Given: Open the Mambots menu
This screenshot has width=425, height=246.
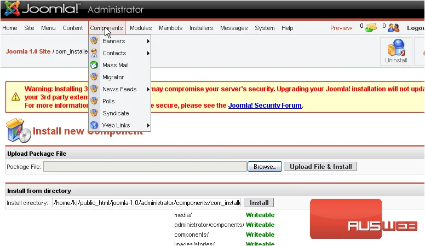Looking at the screenshot, I should click(x=170, y=28).
